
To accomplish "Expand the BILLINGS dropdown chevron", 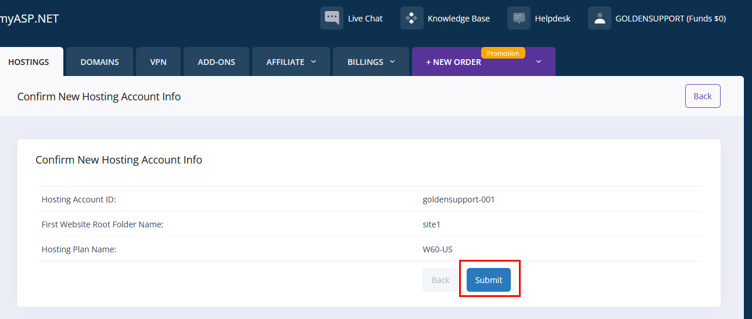I will click(392, 61).
